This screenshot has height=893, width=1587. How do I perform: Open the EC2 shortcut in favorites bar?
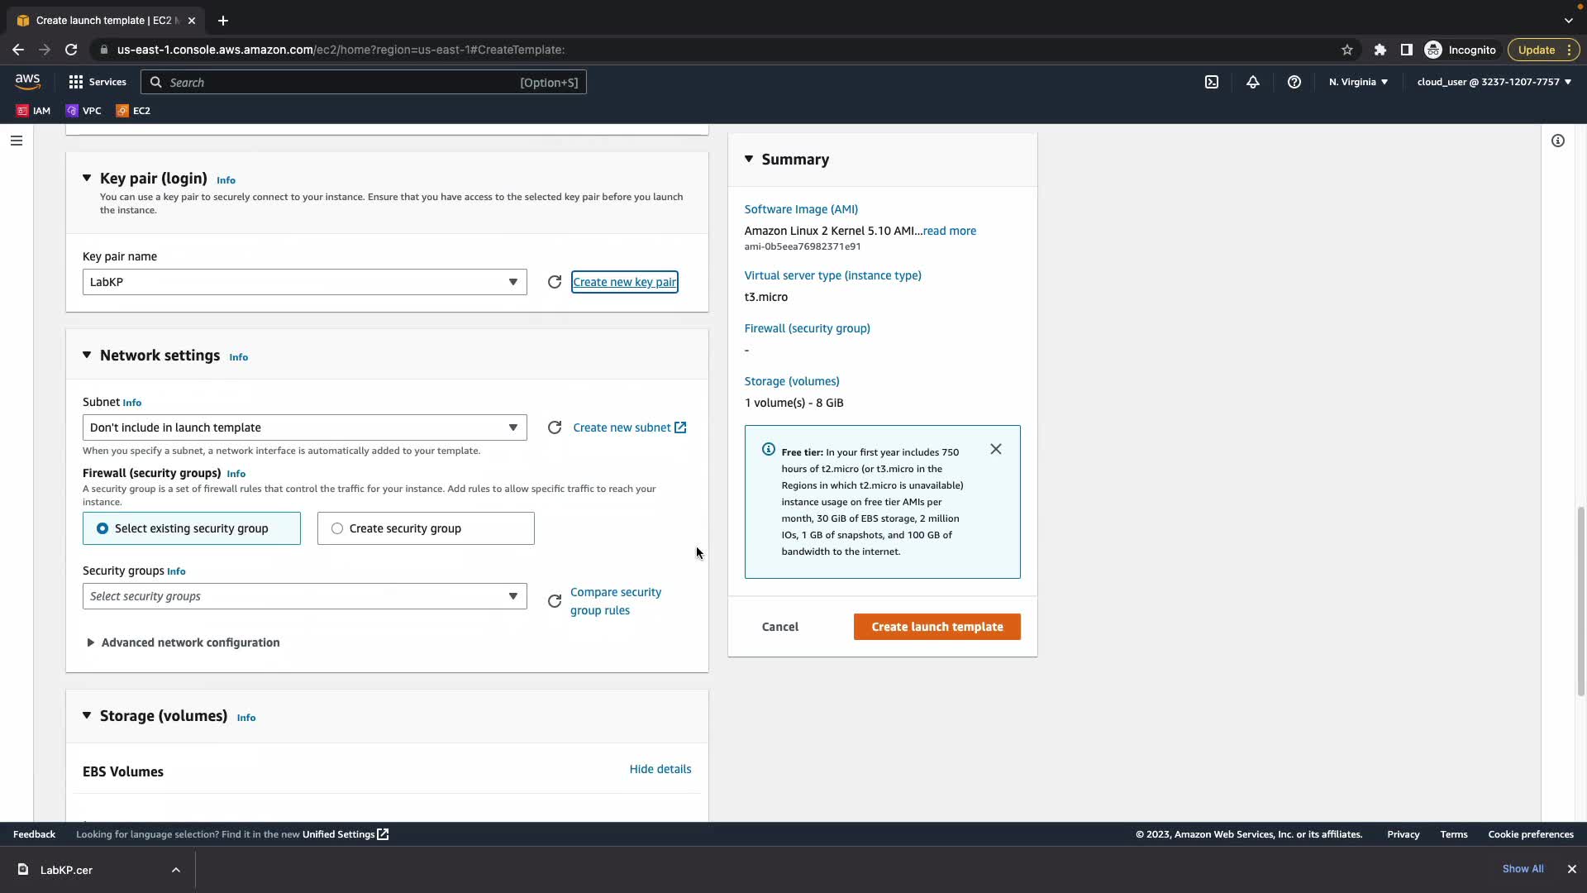(x=133, y=111)
